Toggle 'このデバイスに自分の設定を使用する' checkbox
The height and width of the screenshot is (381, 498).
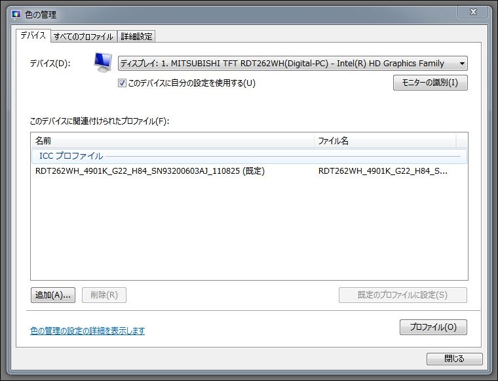click(x=122, y=83)
